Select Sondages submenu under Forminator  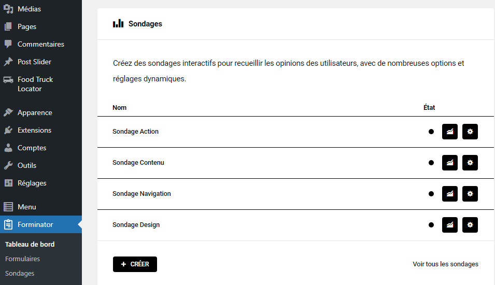(20, 273)
